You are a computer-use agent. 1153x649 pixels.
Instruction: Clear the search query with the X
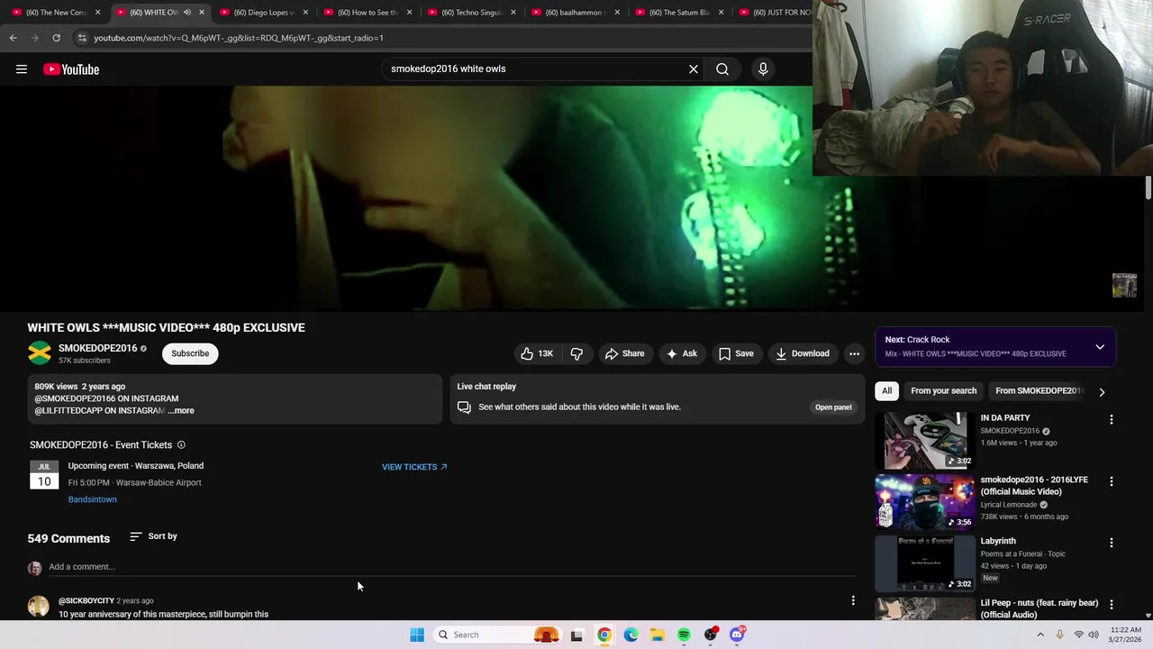click(694, 69)
